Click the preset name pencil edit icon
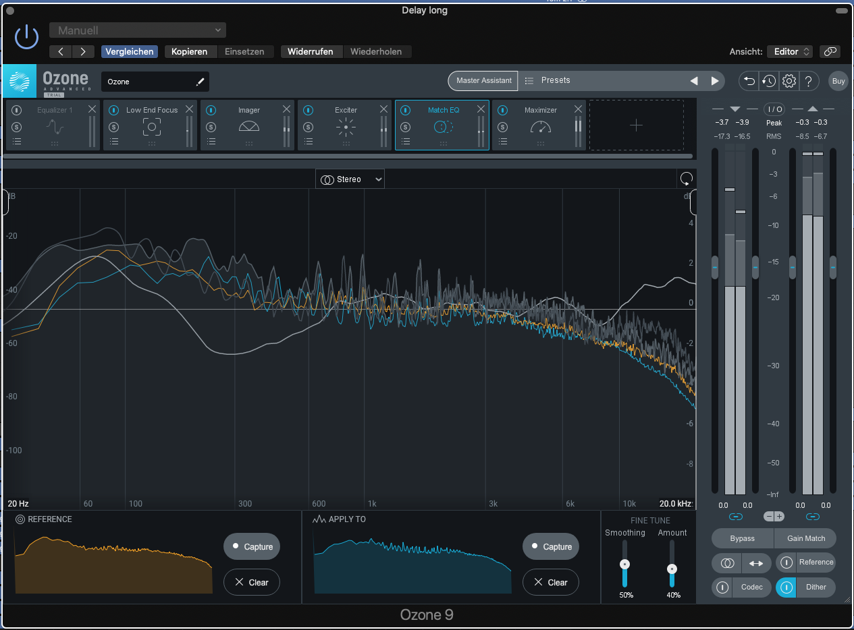The width and height of the screenshot is (854, 630). pos(200,82)
